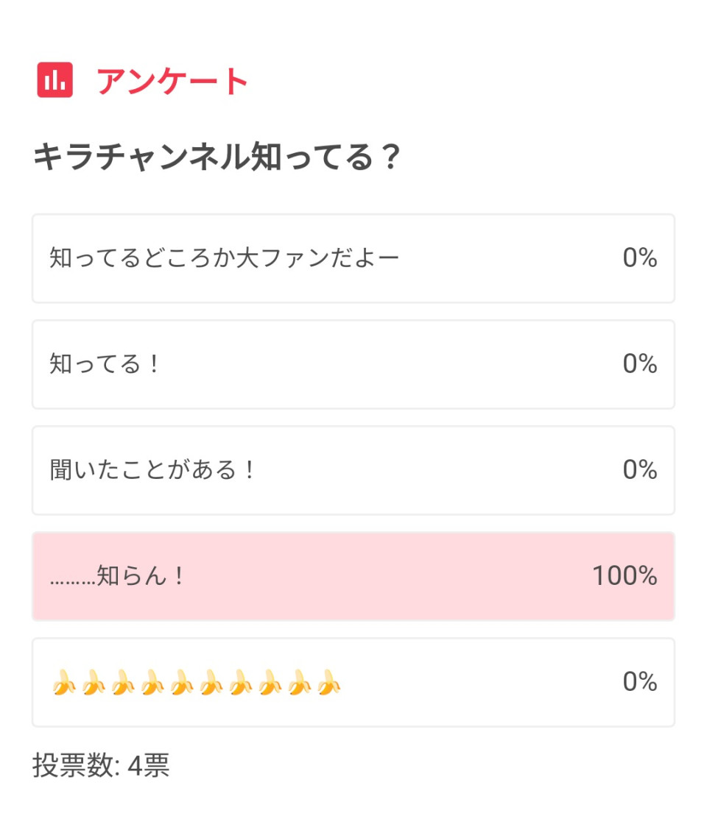707x827 pixels.
Task: Select the 知ってるどころか大ファンだよー option
Action: [353, 258]
